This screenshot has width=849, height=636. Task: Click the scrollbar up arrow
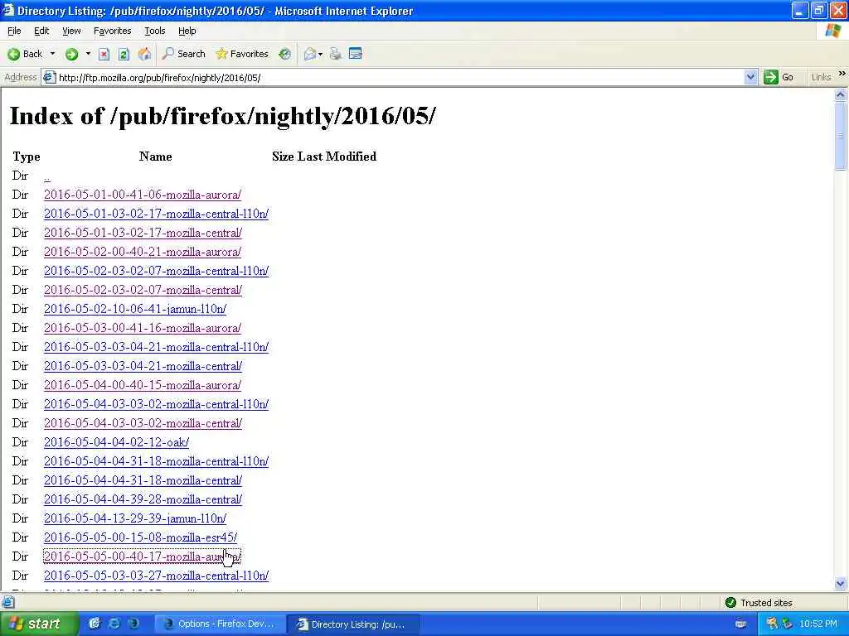click(x=841, y=94)
